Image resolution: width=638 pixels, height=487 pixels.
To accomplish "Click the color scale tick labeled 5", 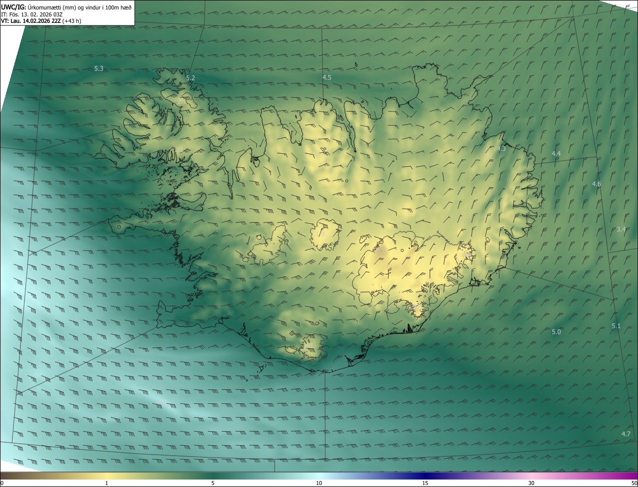I will (213, 483).
